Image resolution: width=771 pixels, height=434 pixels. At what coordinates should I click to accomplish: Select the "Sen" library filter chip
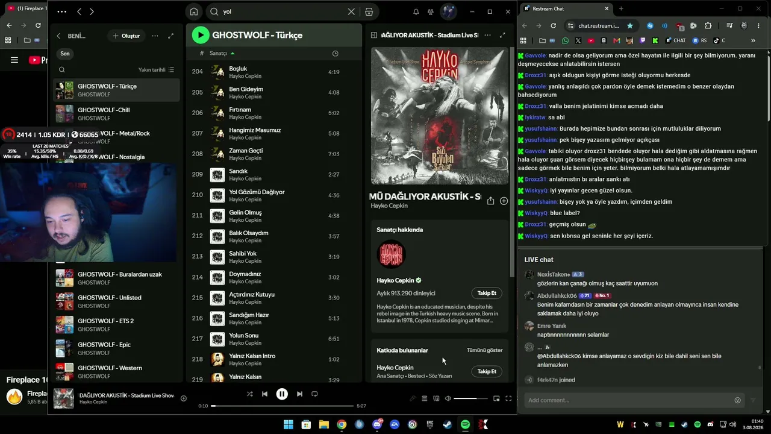click(65, 54)
